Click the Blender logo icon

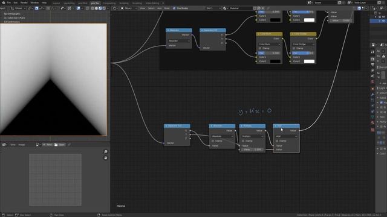4,2
